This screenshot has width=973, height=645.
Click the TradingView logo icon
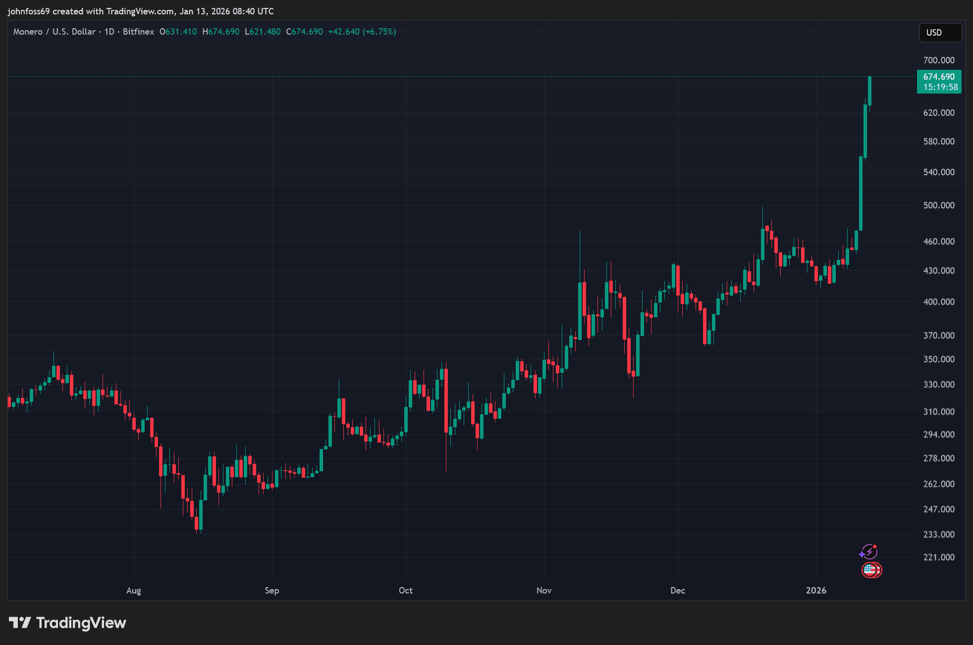click(20, 622)
